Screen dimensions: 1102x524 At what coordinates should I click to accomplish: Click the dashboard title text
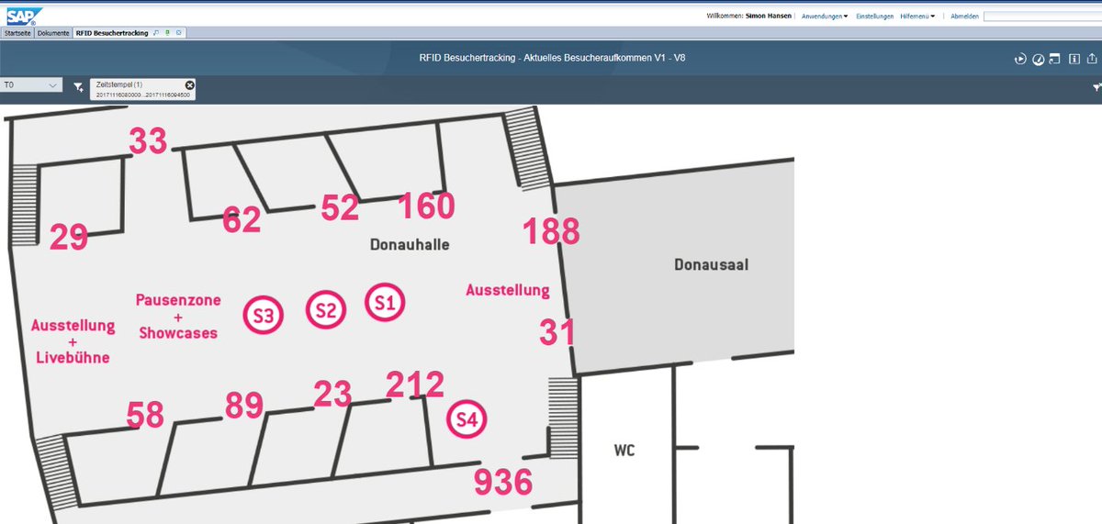pos(552,58)
